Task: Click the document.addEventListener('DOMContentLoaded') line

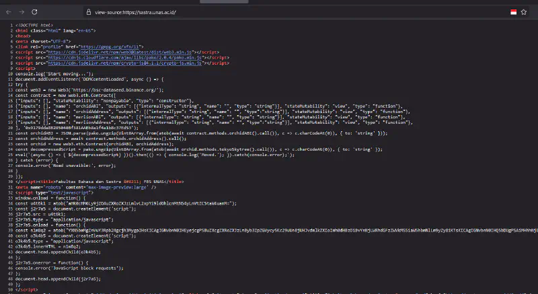Action: (89, 79)
